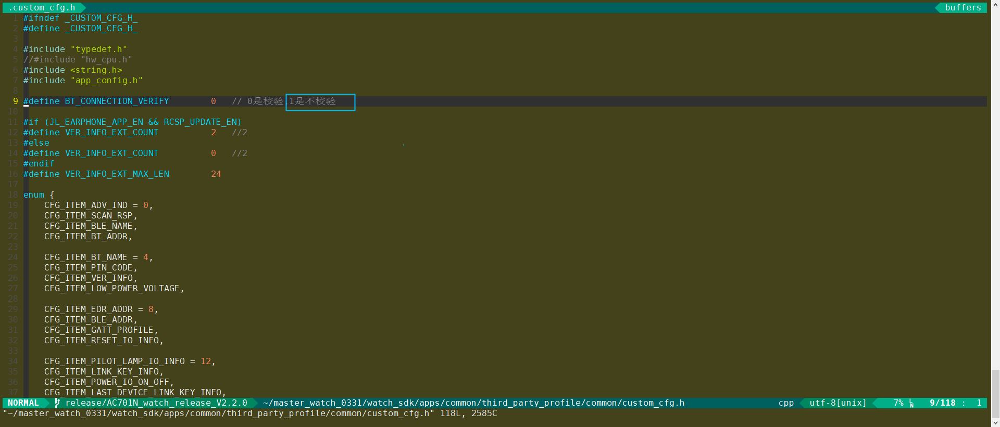Click CFG_ITEM_SCAN_RSP enum entry
This screenshot has height=427, width=1000.
click(89, 216)
